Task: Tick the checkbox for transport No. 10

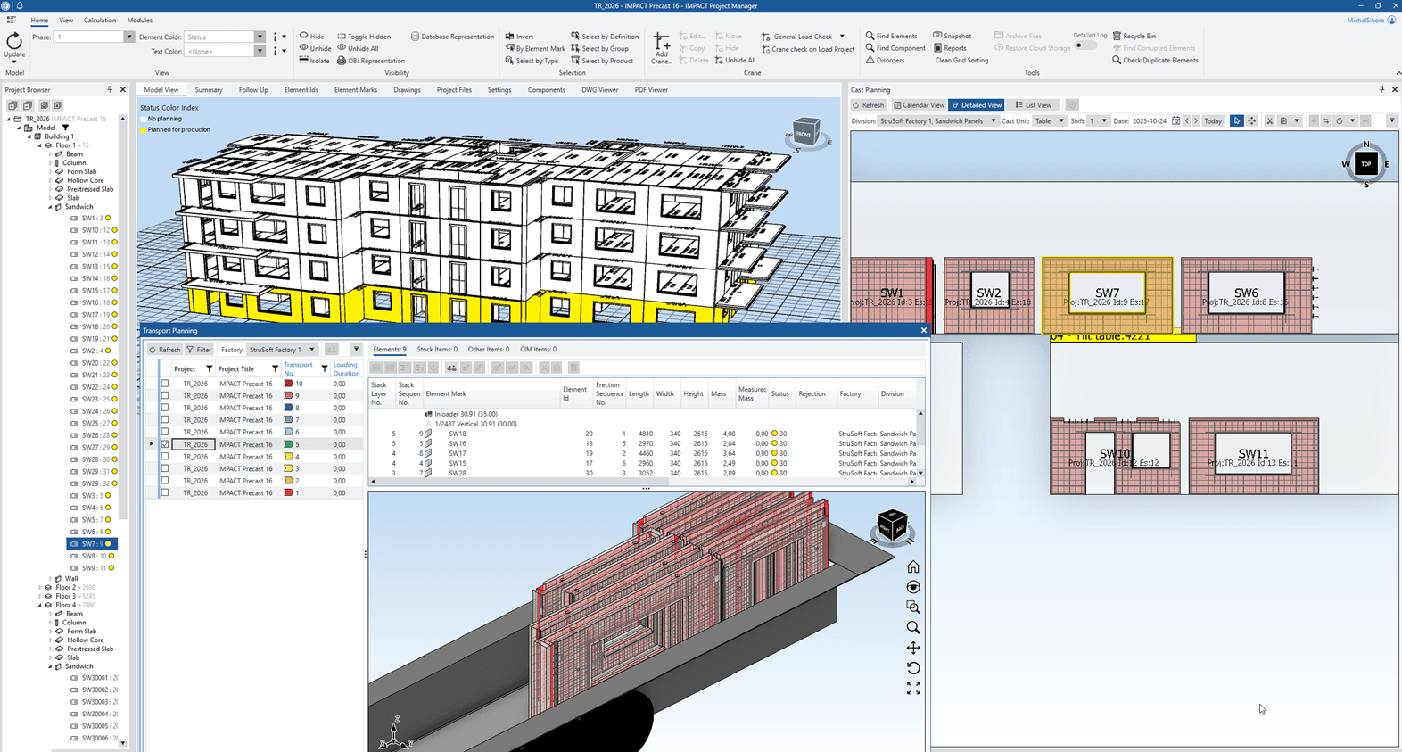Action: pos(165,384)
